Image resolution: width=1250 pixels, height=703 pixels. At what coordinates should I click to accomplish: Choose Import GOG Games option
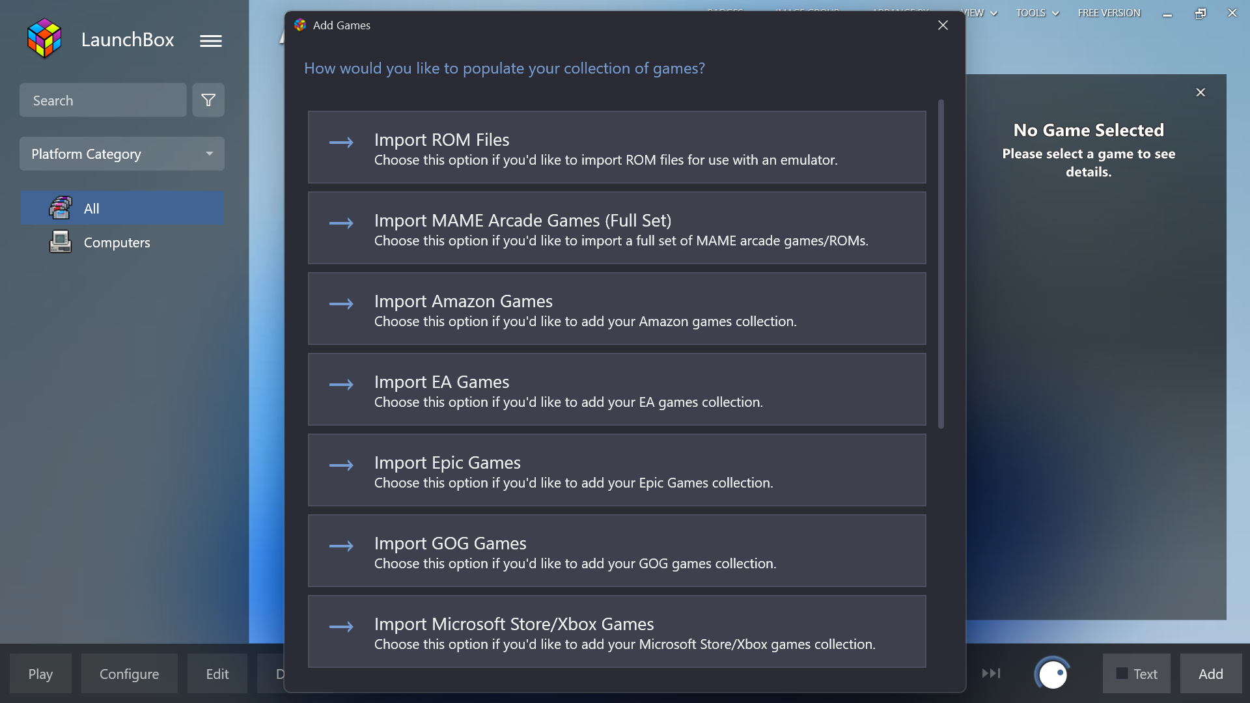(617, 551)
